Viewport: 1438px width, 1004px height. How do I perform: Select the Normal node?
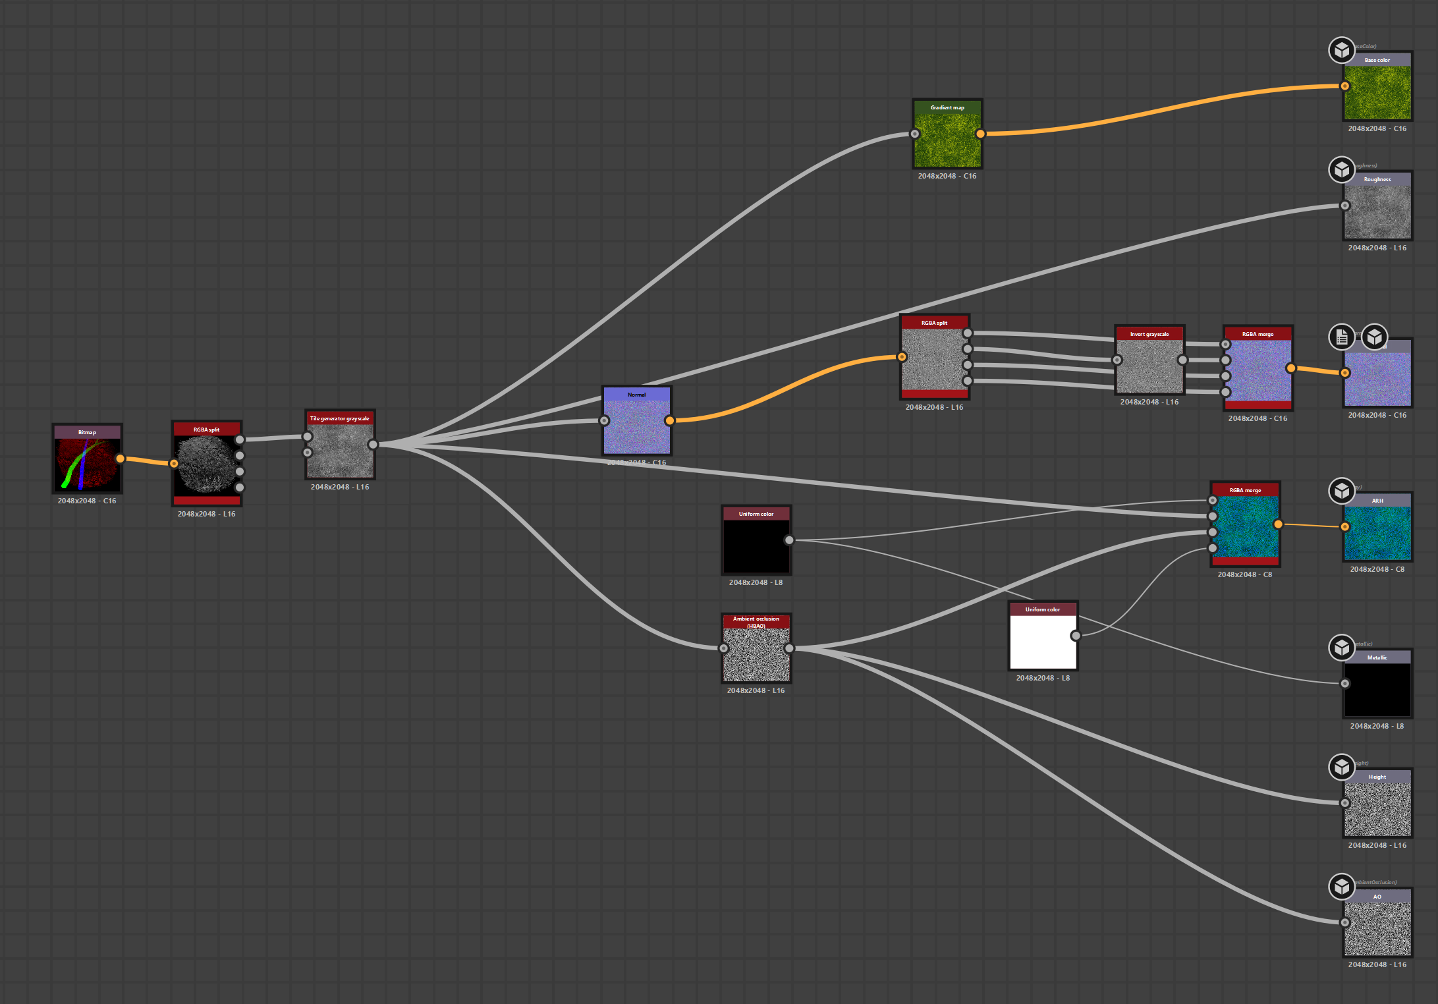(x=637, y=420)
